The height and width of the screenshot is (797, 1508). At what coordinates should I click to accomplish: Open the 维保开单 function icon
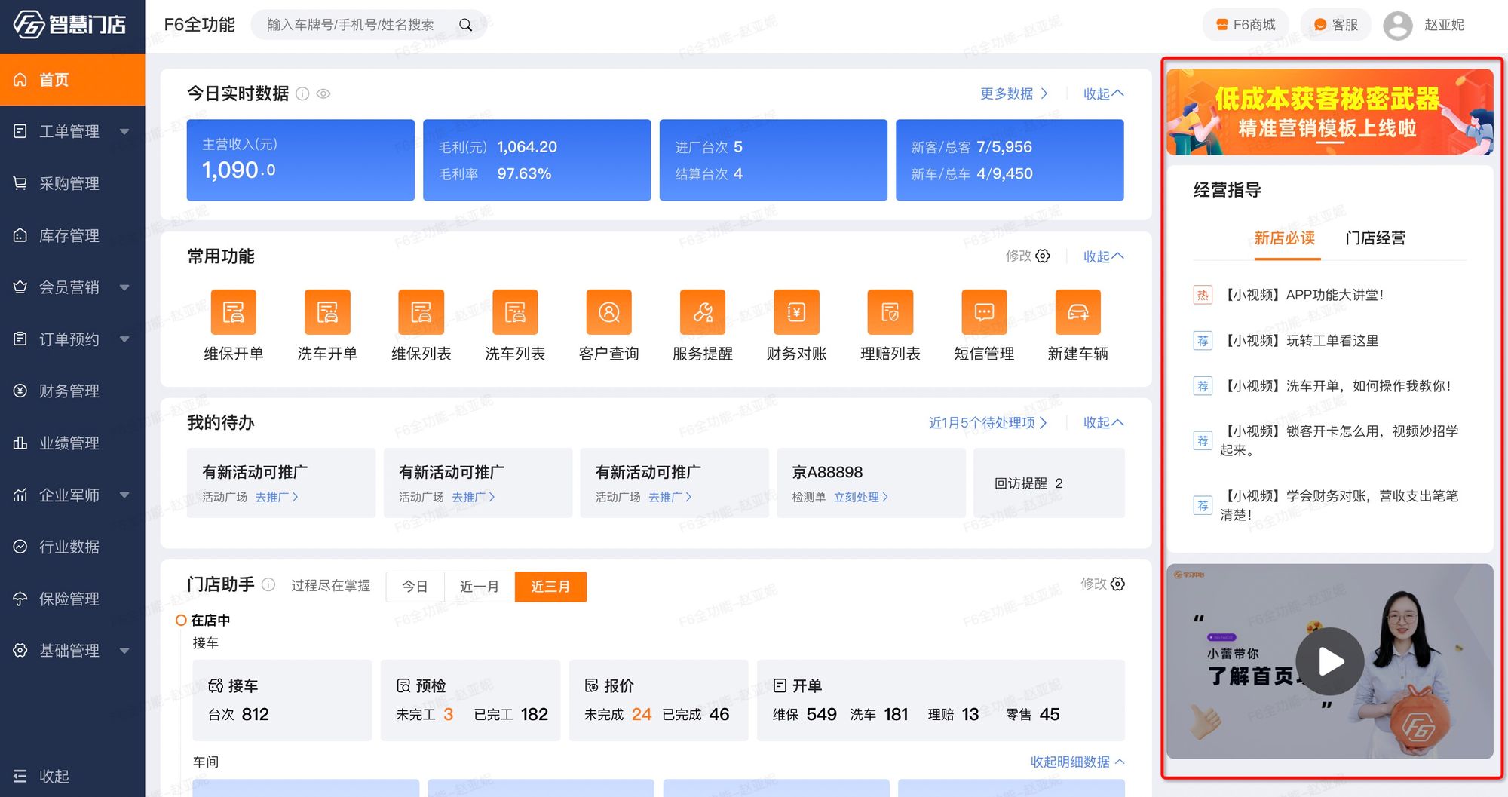pyautogui.click(x=233, y=311)
